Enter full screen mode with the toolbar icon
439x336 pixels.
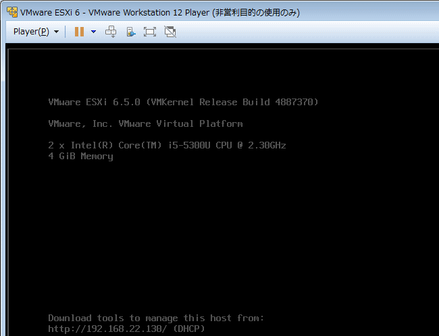(x=150, y=32)
